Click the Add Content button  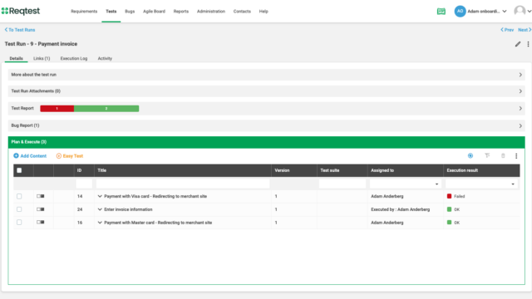tap(30, 156)
